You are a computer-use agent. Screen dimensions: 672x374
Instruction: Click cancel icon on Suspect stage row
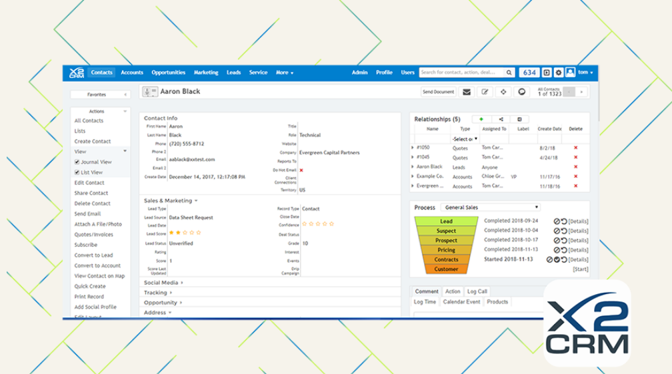(x=557, y=231)
